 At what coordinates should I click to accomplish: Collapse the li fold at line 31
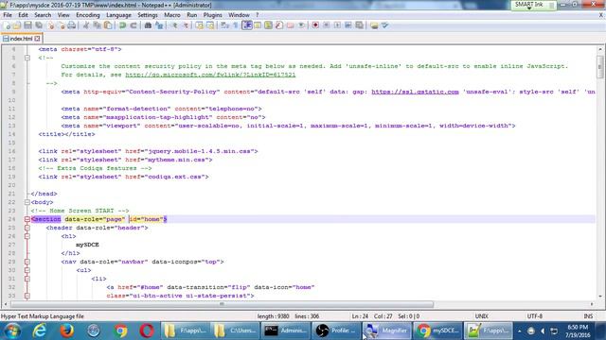pyautogui.click(x=27, y=279)
